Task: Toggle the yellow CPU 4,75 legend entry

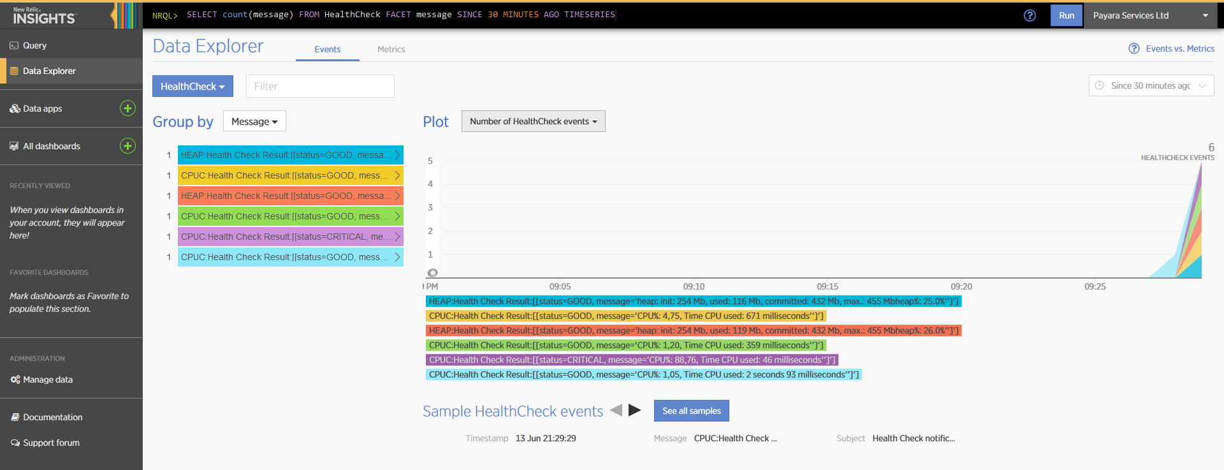Action: [625, 316]
